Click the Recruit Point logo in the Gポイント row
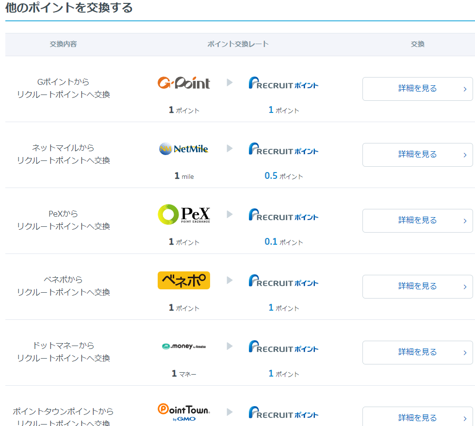Viewport: 475px width, 426px height. tap(283, 83)
